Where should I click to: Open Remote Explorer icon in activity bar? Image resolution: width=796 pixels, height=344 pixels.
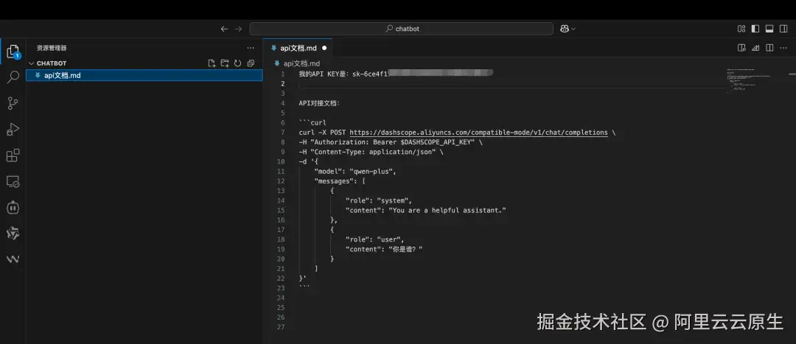tap(13, 182)
